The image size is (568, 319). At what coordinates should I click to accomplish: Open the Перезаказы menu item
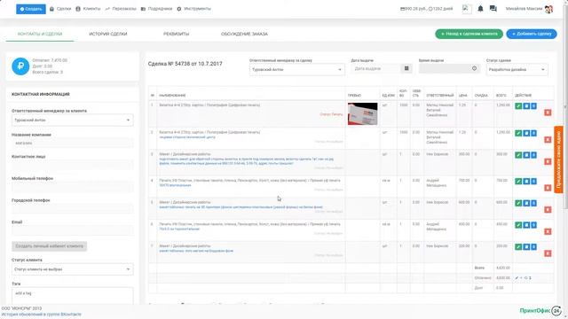[121, 9]
